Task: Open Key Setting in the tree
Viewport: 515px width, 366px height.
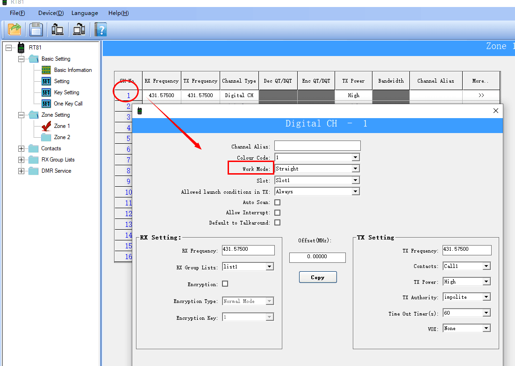Action: [x=66, y=92]
